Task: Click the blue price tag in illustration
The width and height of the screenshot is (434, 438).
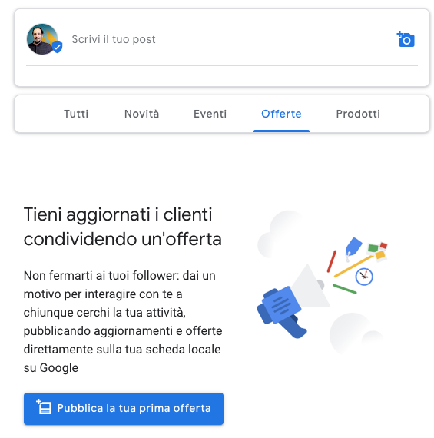Action: click(353, 247)
